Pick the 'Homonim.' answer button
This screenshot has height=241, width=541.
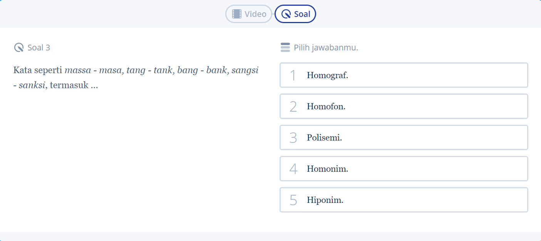(x=404, y=169)
